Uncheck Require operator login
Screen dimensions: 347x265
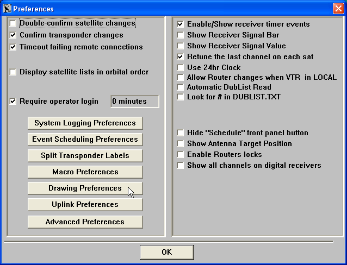pos(13,101)
